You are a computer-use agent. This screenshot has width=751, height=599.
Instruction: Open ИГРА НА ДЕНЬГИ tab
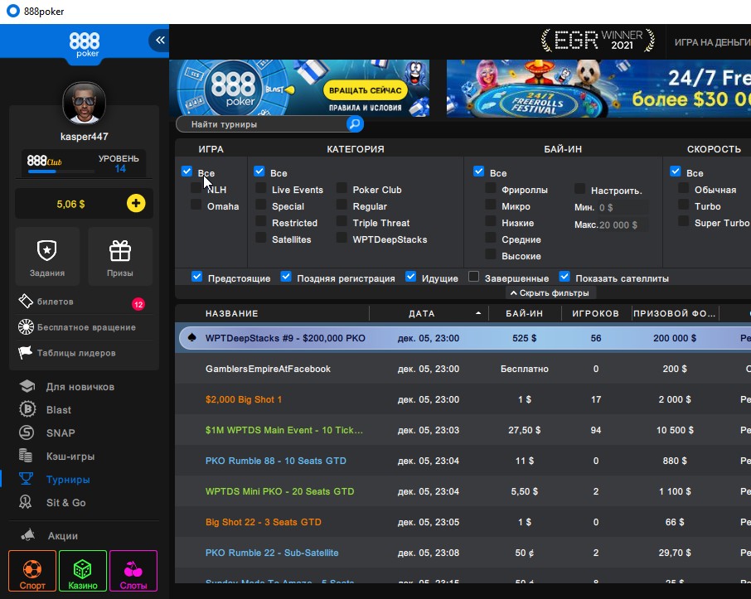(713, 42)
